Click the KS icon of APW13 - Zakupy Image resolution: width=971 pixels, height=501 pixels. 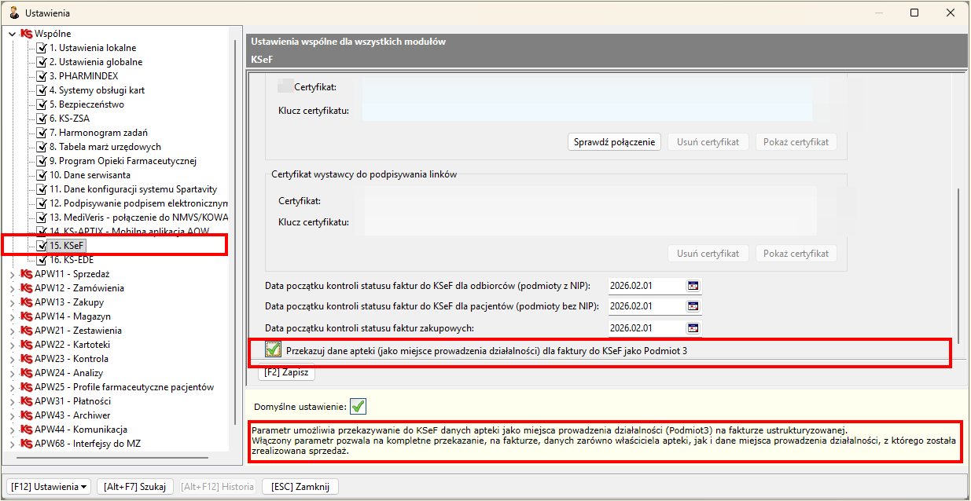[x=27, y=302]
